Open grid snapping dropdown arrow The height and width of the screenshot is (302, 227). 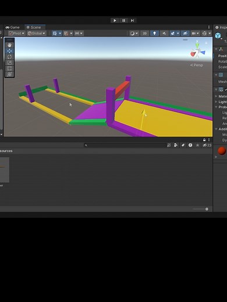pos(60,33)
